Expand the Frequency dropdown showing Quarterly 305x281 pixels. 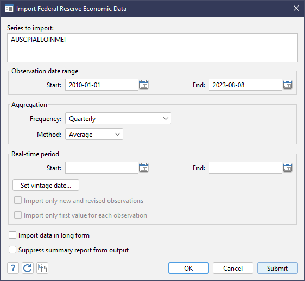118,118
